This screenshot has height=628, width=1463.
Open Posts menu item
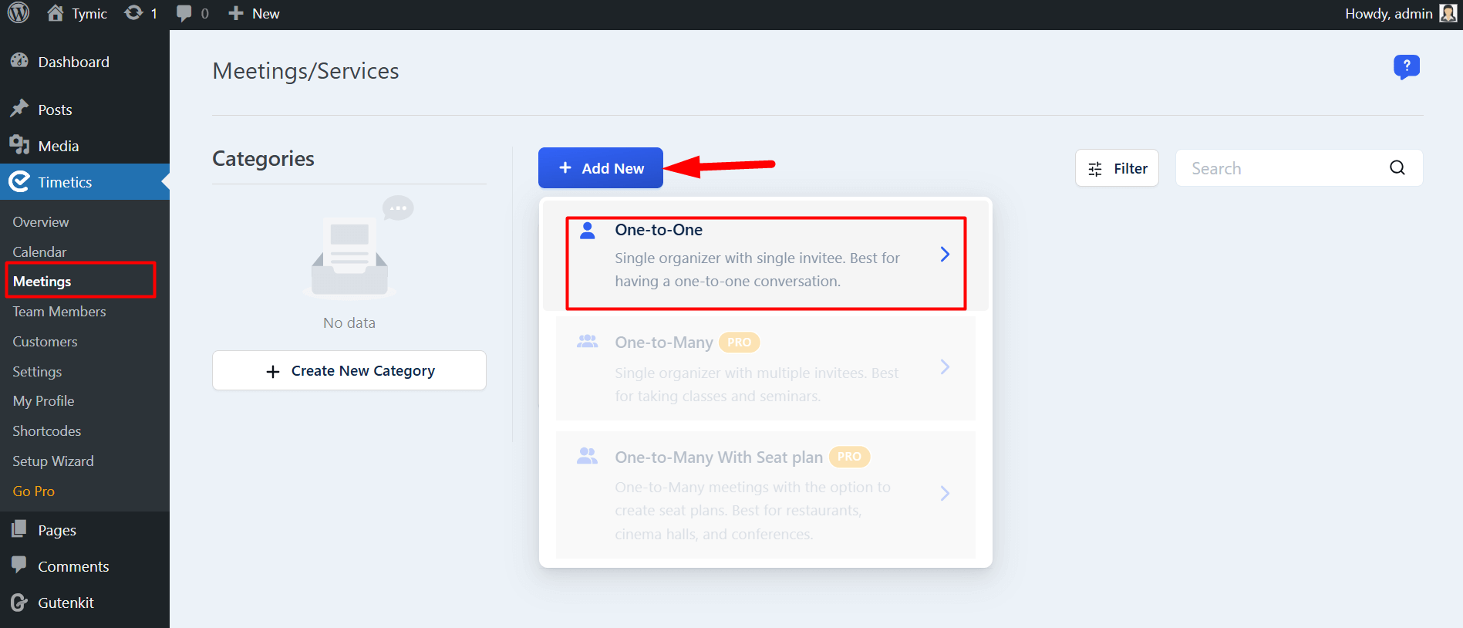(x=85, y=110)
